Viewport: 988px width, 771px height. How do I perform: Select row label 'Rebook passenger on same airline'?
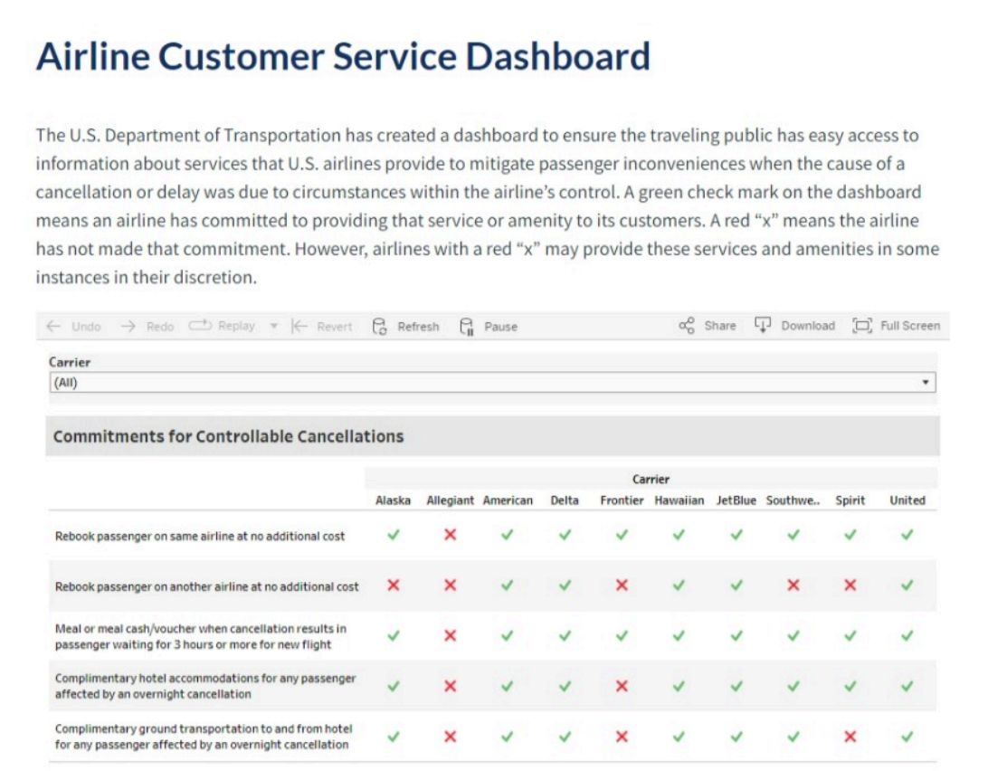coord(200,537)
